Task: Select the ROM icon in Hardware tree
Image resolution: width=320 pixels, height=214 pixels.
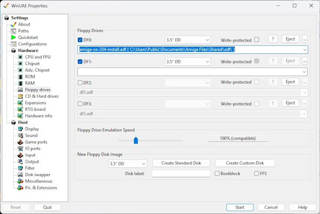Action: pos(20,76)
